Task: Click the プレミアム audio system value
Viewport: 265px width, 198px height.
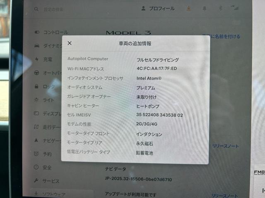Action: point(146,88)
